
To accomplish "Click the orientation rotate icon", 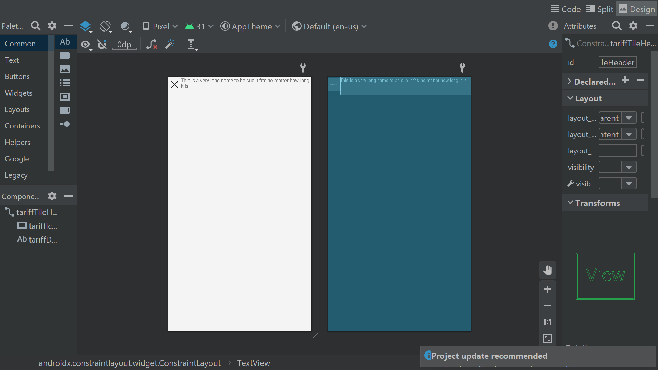I will (106, 26).
